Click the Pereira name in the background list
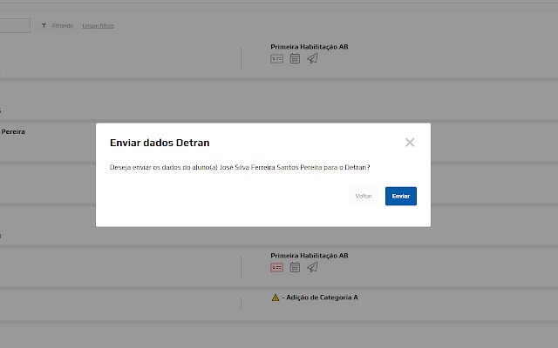This screenshot has width=558, height=348. tap(13, 131)
